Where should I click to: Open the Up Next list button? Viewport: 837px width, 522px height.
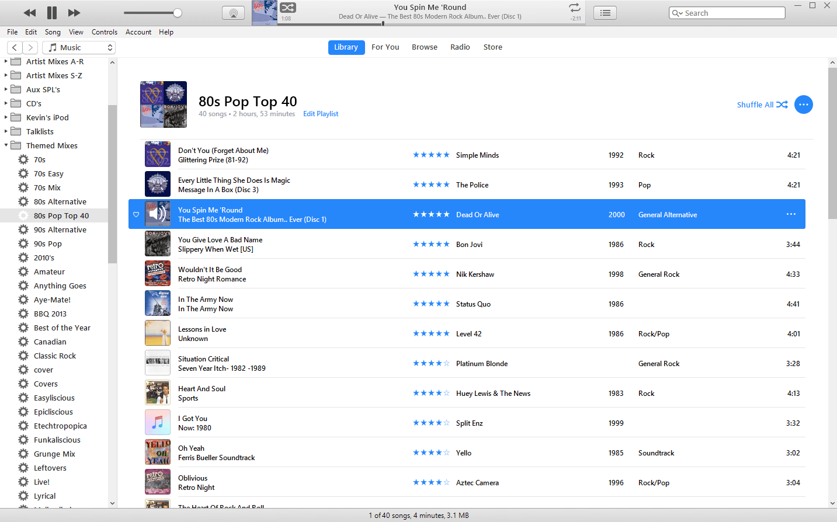(x=605, y=13)
